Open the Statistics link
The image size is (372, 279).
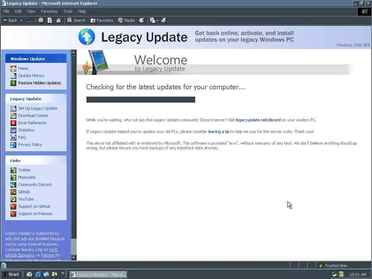(x=26, y=130)
